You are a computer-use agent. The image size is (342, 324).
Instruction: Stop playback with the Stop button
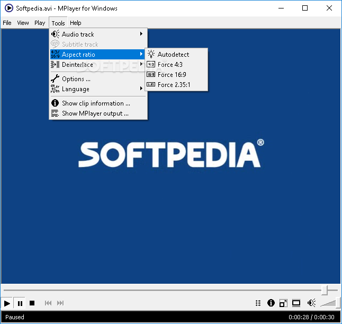[x=32, y=303]
